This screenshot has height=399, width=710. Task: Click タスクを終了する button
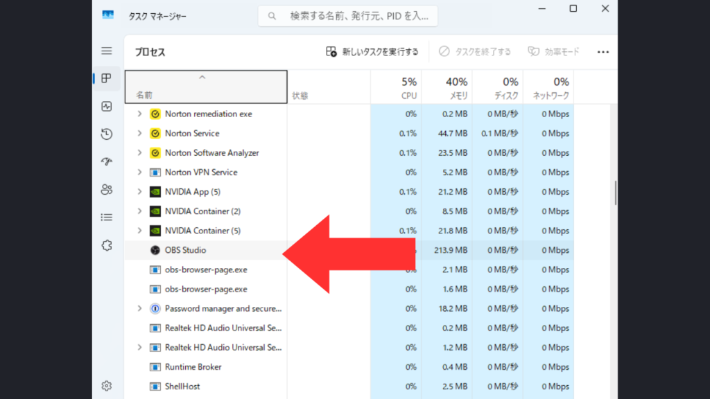(474, 52)
